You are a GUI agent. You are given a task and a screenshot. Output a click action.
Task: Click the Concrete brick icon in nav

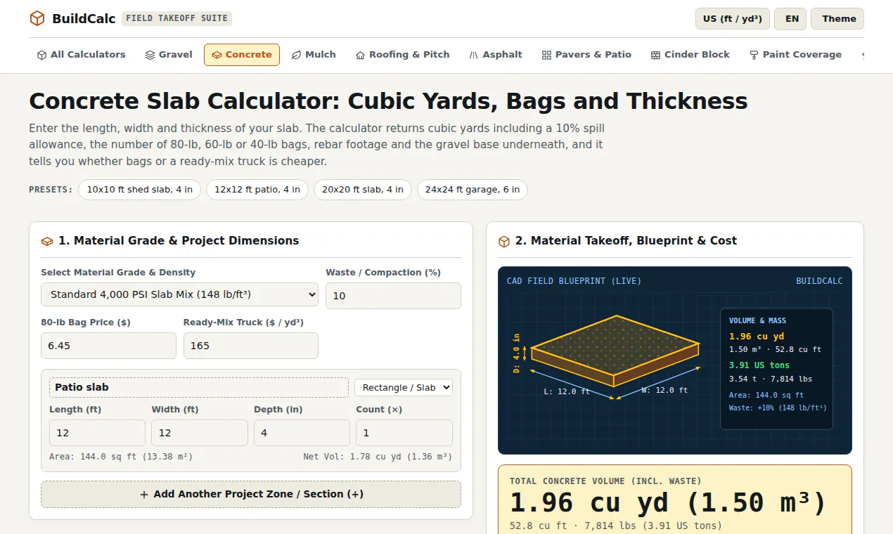pos(217,55)
